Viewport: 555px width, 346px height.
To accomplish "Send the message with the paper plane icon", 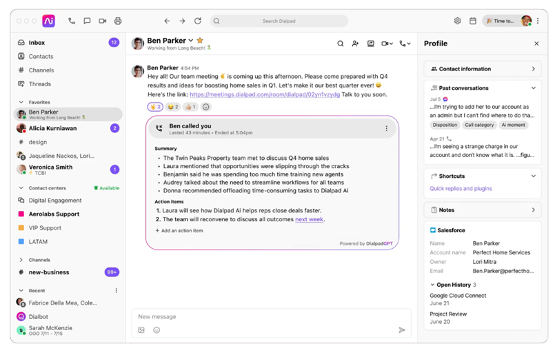I will click(402, 330).
